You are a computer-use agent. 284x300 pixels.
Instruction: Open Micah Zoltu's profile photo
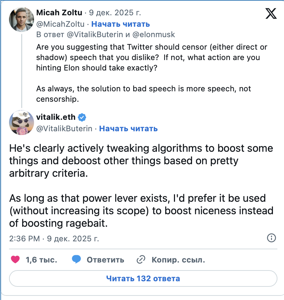(21, 19)
